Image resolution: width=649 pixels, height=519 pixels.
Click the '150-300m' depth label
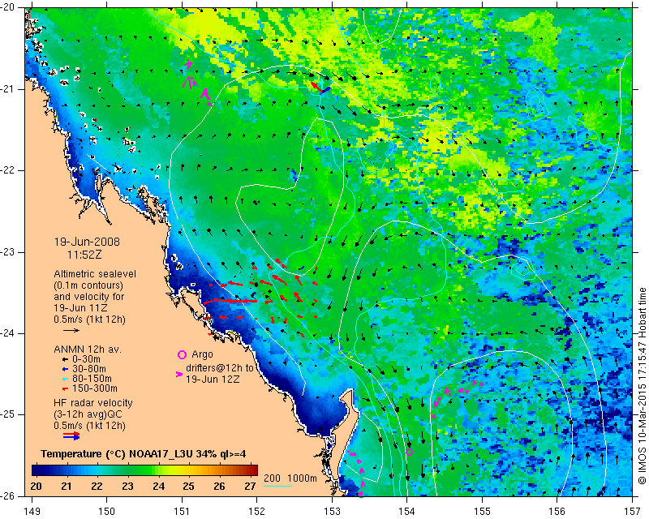[x=94, y=389]
